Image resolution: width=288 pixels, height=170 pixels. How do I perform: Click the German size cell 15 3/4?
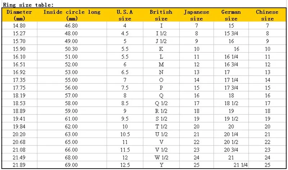[231, 33]
